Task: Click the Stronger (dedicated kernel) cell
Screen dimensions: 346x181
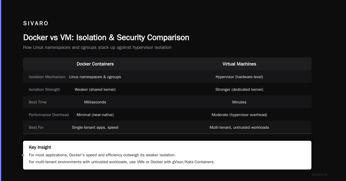Action: point(239,90)
